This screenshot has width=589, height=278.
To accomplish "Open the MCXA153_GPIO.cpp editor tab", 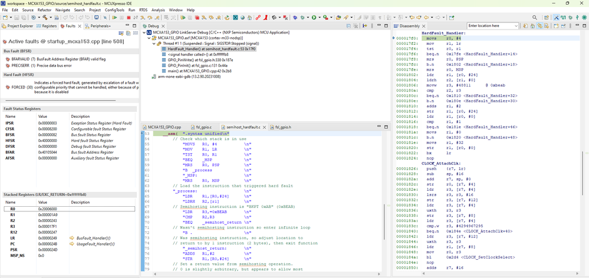I will (x=162, y=127).
